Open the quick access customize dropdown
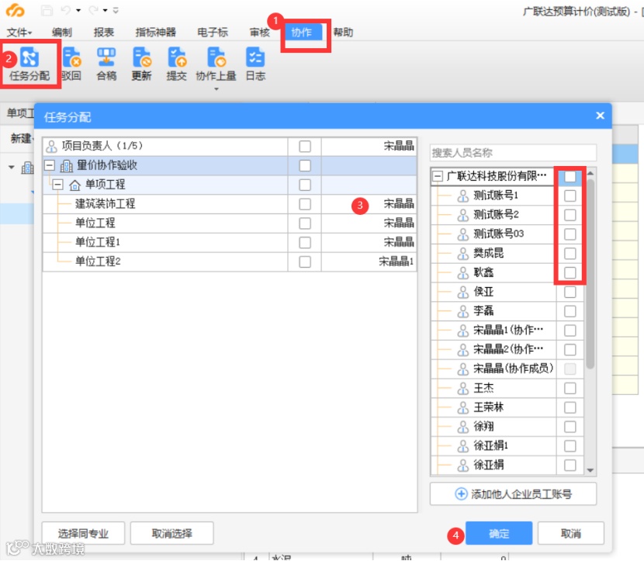 tap(116, 10)
